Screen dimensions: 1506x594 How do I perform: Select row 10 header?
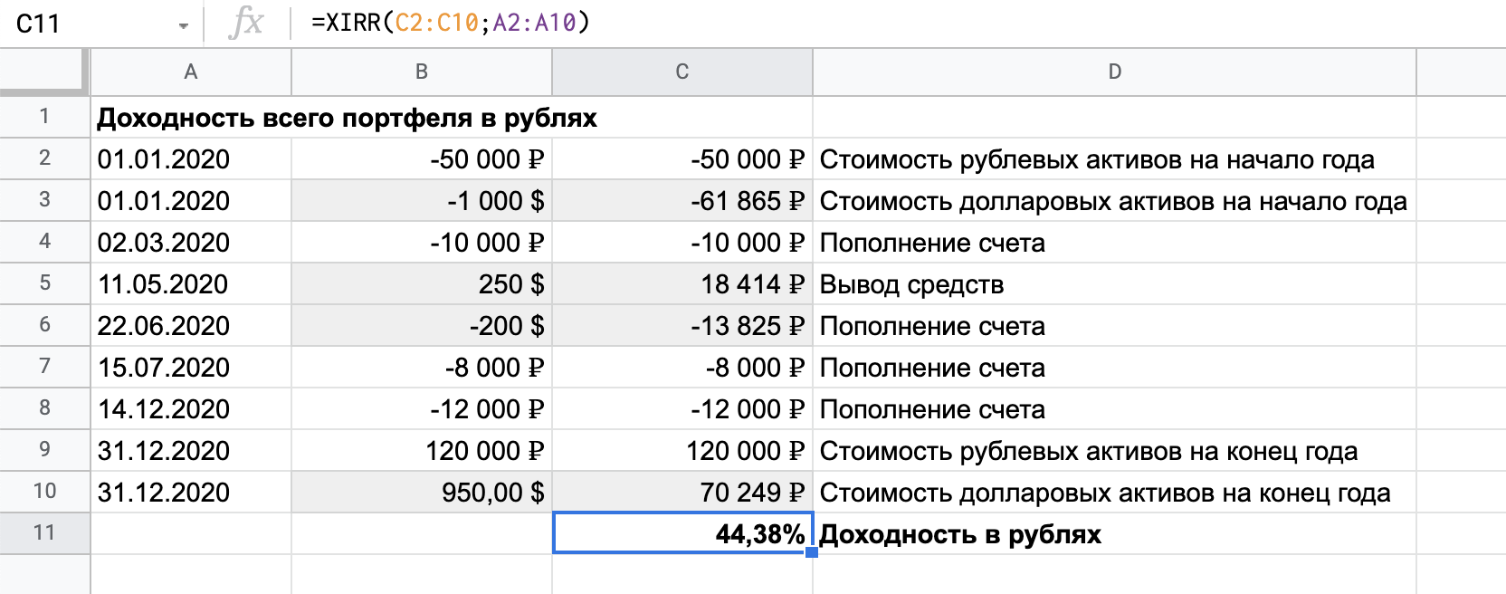(x=44, y=492)
